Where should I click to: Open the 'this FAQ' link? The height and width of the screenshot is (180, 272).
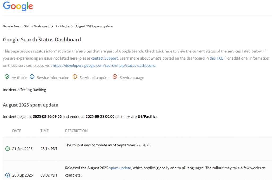pyautogui.click(x=216, y=58)
